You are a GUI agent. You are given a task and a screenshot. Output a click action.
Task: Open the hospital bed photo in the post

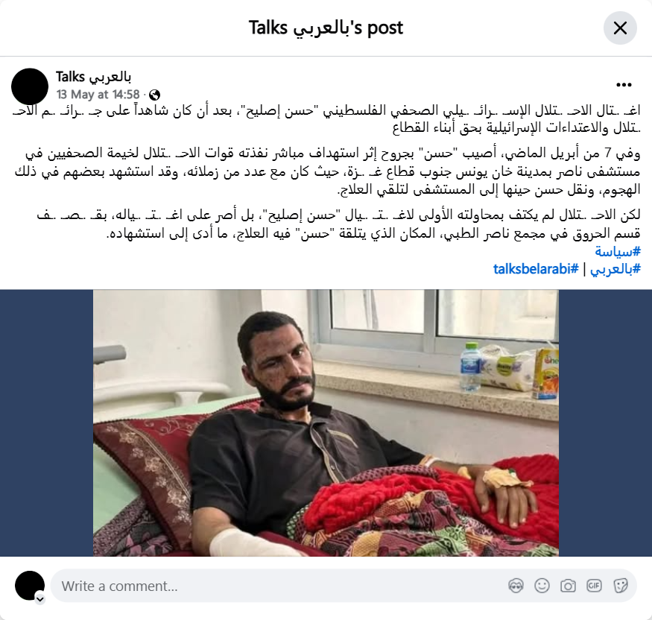pos(326,423)
